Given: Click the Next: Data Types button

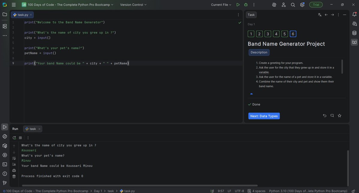Looking at the screenshot, I should [x=264, y=116].
